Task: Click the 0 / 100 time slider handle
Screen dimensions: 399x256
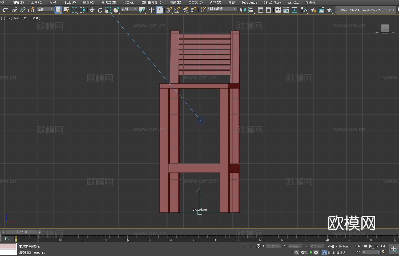Action: point(21,232)
